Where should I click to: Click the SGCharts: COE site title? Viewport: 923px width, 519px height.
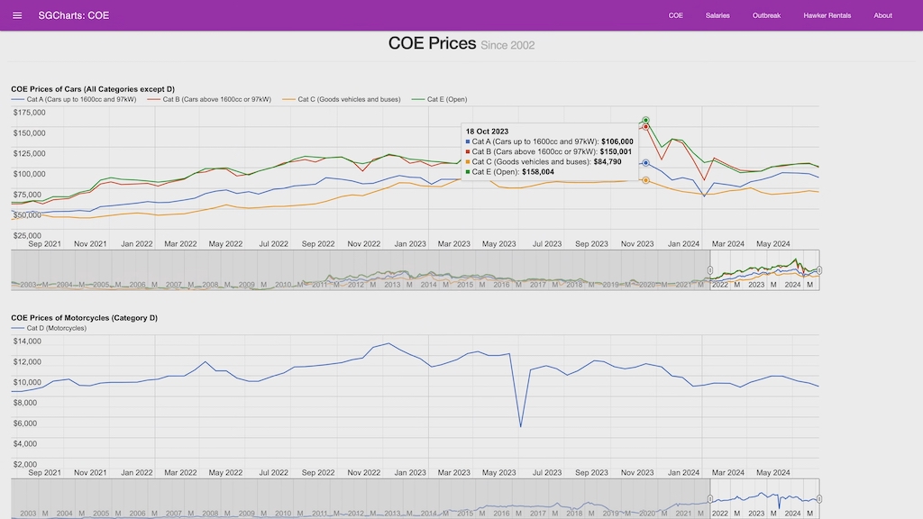click(x=74, y=15)
